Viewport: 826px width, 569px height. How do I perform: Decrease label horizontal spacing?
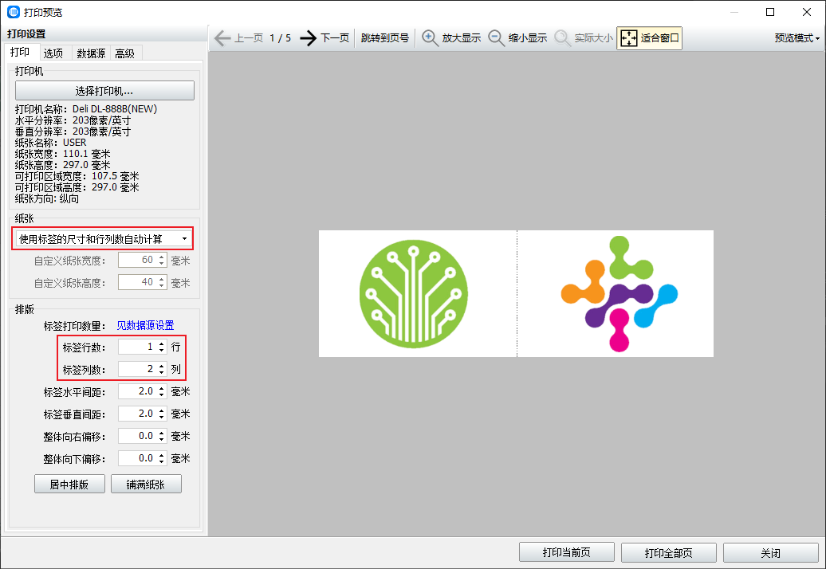click(x=162, y=394)
